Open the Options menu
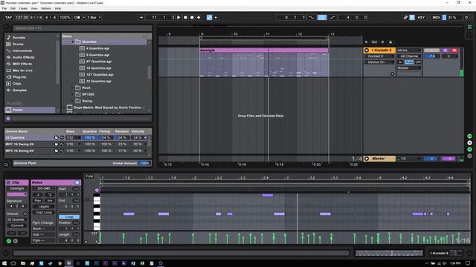This screenshot has height=267, width=476. coord(46,8)
